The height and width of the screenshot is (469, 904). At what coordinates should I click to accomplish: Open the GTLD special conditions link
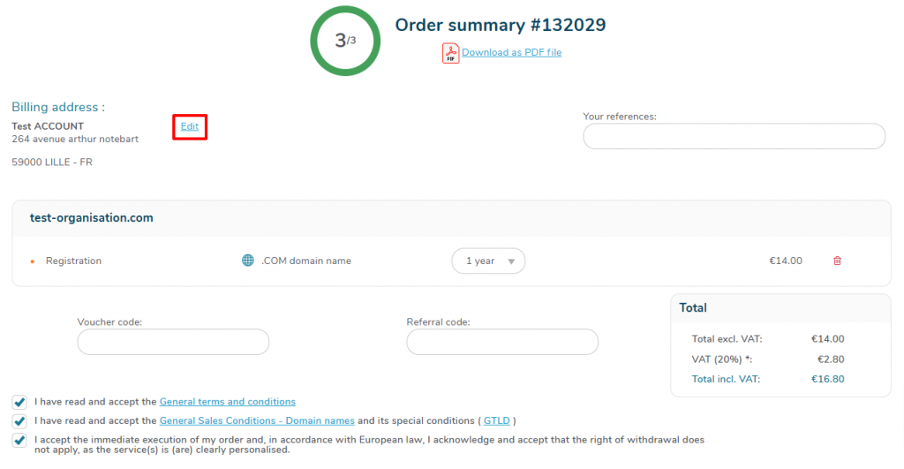tap(497, 420)
